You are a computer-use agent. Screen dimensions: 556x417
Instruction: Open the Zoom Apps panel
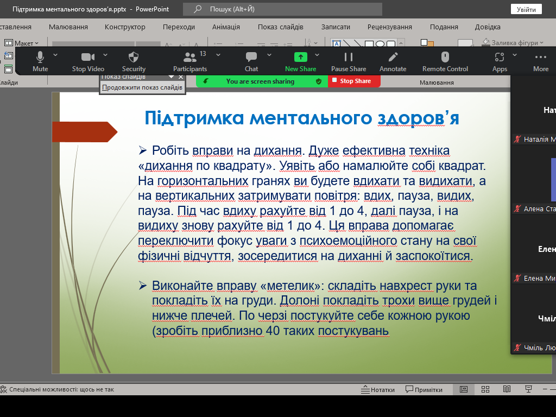tap(500, 61)
